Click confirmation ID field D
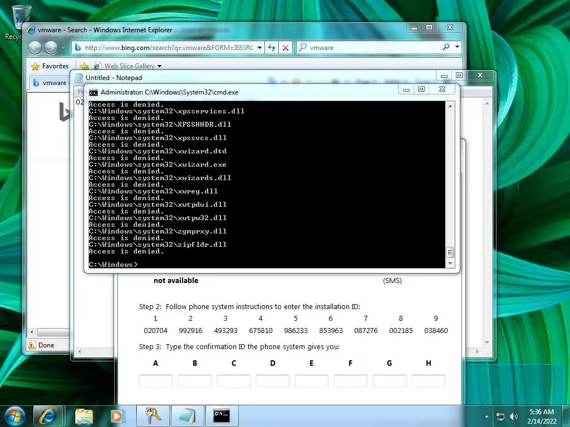The height and width of the screenshot is (427, 570). coord(273,381)
